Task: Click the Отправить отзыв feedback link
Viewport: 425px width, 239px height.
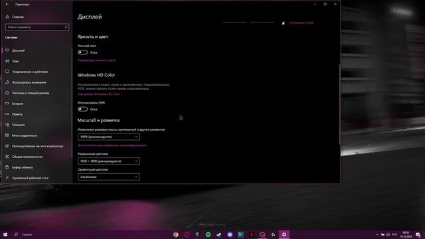Action: [301, 23]
